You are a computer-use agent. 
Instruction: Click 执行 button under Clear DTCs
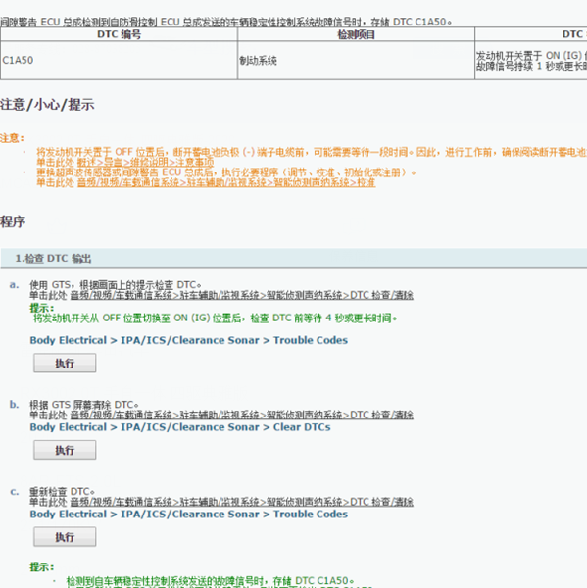[x=65, y=450]
